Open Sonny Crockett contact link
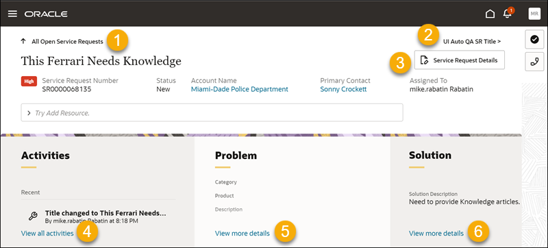Viewport: 548px width, 248px height. click(x=343, y=89)
